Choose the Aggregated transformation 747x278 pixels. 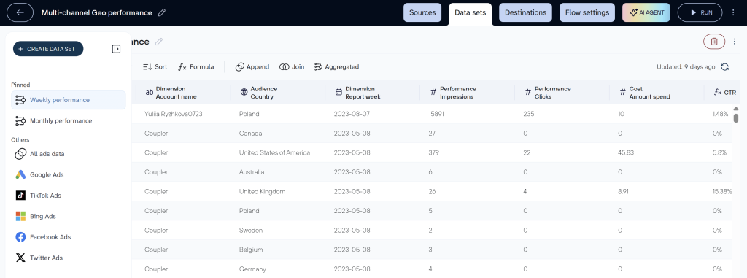click(x=337, y=66)
